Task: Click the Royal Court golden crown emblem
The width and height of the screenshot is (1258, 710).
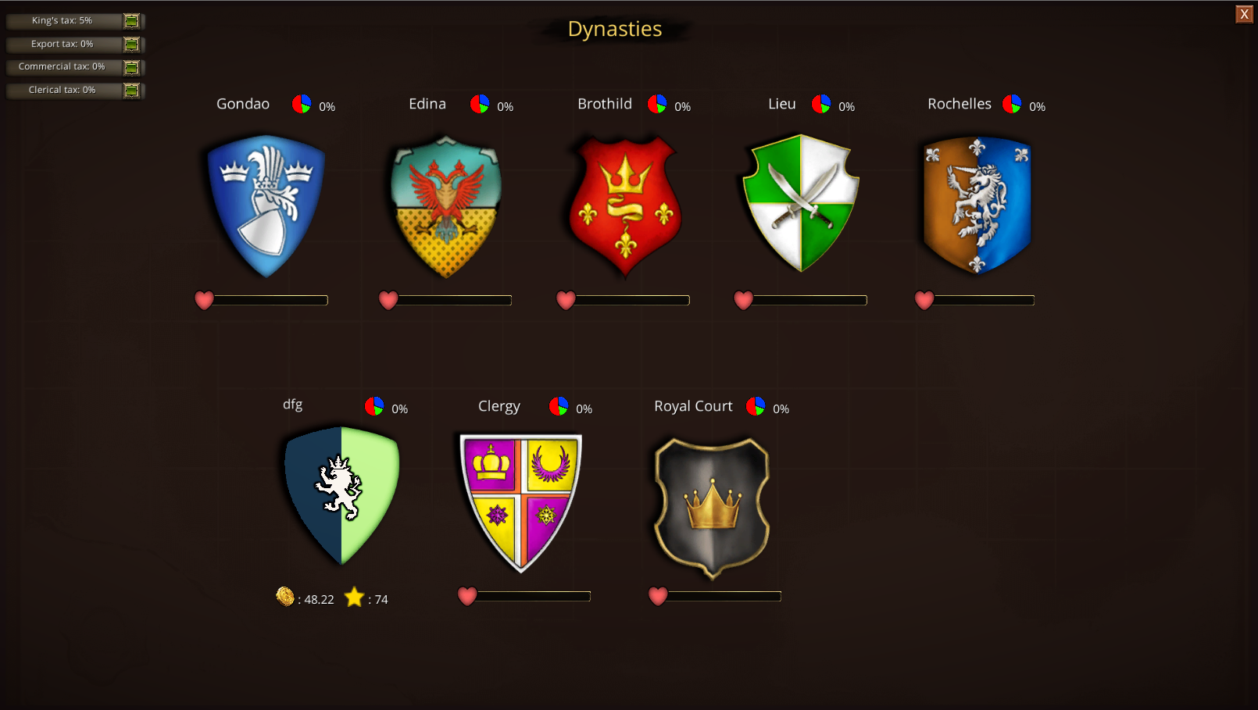Action: click(712, 508)
